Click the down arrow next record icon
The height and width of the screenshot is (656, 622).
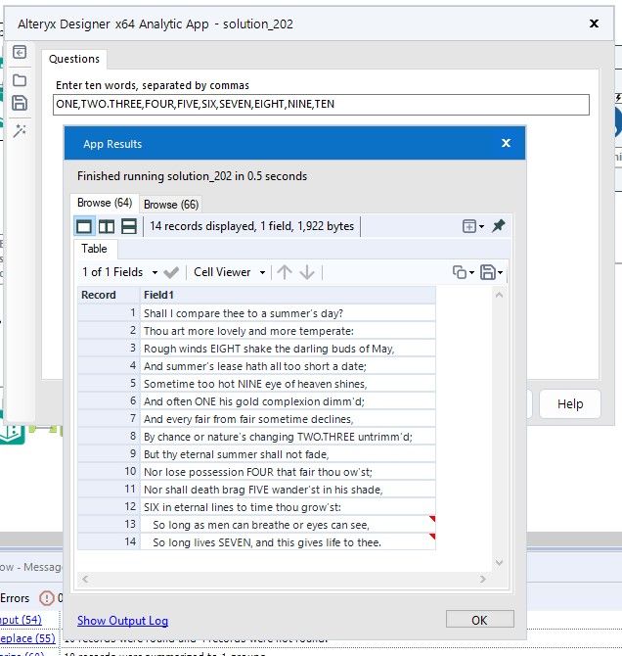click(x=307, y=272)
